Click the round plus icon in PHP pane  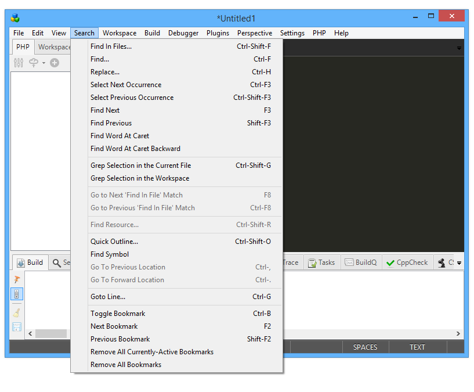point(55,63)
